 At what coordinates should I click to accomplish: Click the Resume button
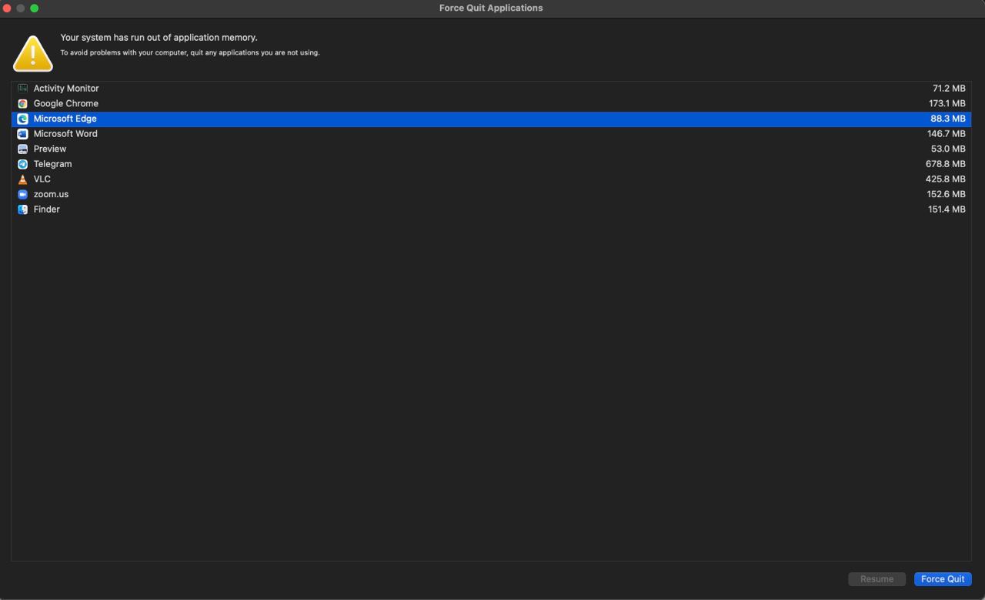(x=876, y=579)
